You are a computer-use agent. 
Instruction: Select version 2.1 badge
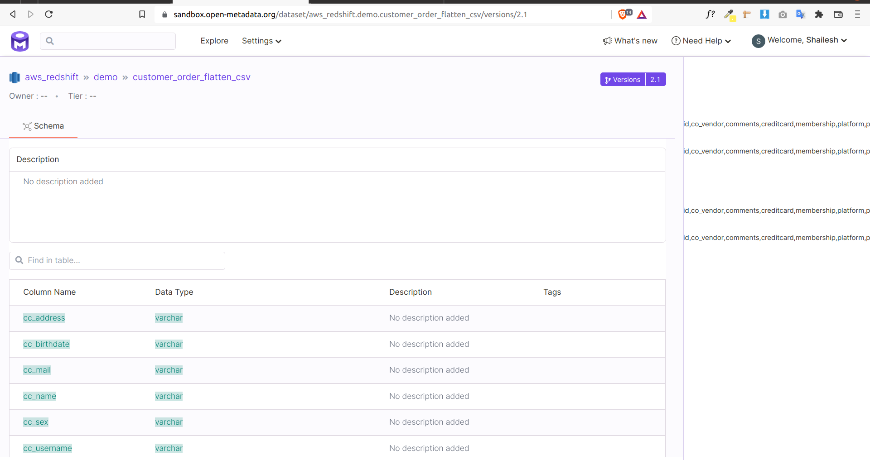[x=656, y=79]
